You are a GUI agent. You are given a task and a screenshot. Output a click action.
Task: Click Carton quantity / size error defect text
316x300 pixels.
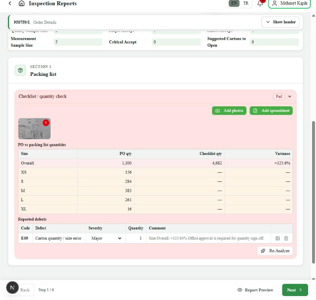click(58, 238)
